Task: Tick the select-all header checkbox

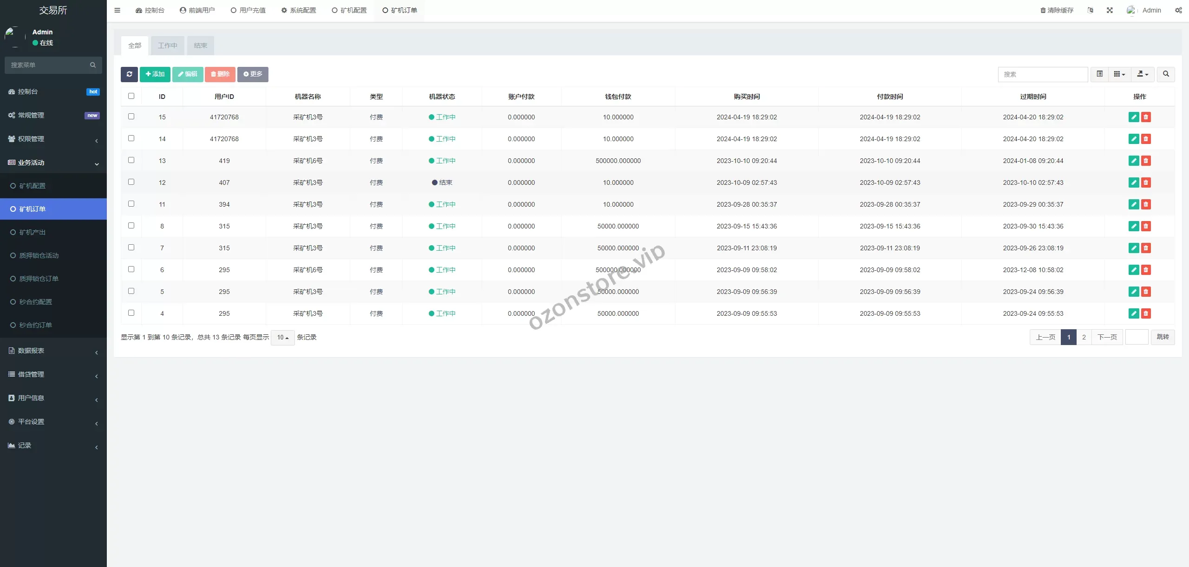Action: tap(131, 96)
